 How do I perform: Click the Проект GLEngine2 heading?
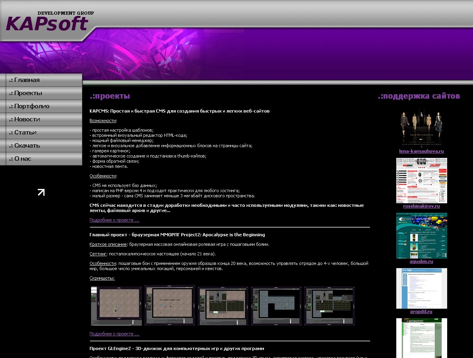pos(177,348)
